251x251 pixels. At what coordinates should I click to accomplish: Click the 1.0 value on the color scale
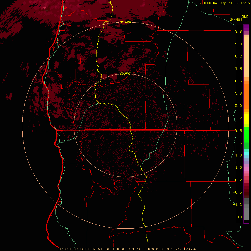pos(238,168)
